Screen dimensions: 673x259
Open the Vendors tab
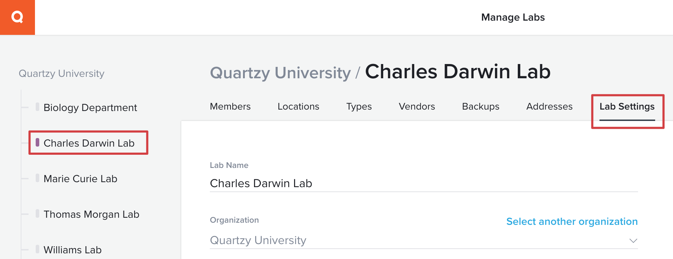coord(416,106)
